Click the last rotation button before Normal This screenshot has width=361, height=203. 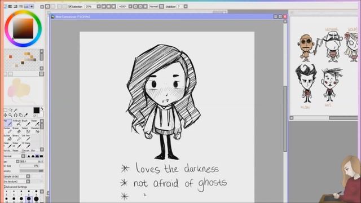pyautogui.click(x=146, y=7)
